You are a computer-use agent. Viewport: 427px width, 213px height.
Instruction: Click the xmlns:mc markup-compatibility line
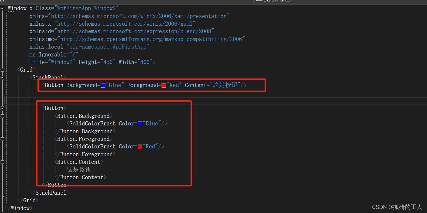(x=137, y=39)
